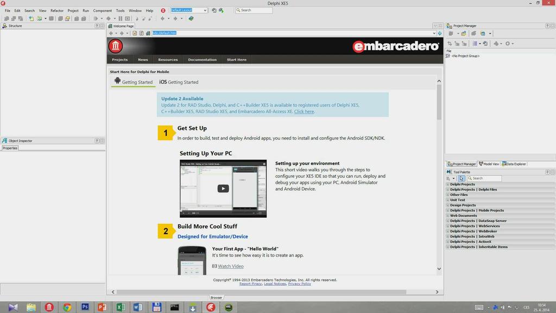This screenshot has width=556, height=313.
Task: Open PowerPoint from the taskbar
Action: (x=103, y=307)
